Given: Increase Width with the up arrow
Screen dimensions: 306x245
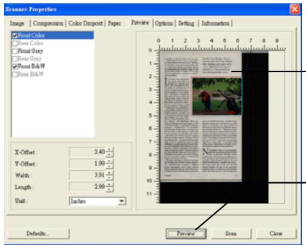Looking at the screenshot, I should coord(109,173).
